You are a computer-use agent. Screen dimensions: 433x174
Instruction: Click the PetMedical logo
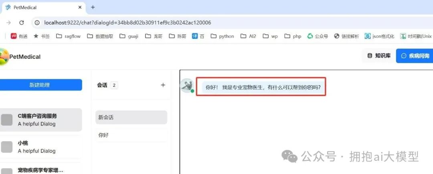[x=4, y=56]
